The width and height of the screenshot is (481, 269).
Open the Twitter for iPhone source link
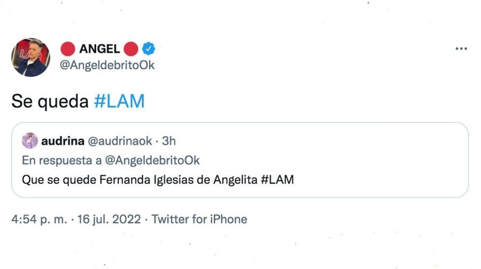point(199,219)
